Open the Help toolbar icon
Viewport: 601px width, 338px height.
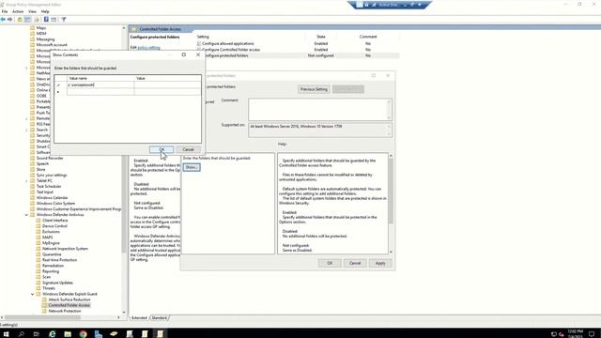[x=46, y=19]
